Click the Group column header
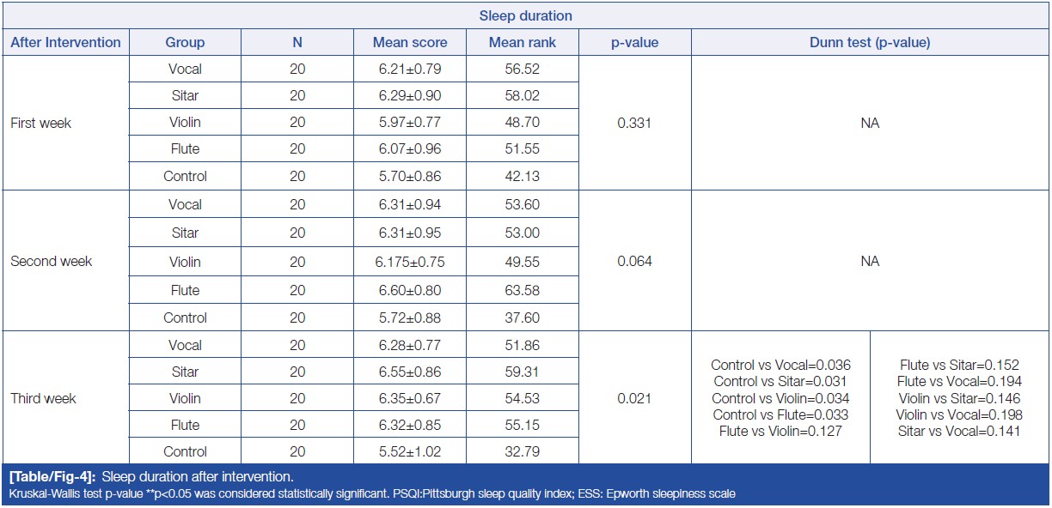This screenshot has width=1052, height=508. tap(185, 42)
